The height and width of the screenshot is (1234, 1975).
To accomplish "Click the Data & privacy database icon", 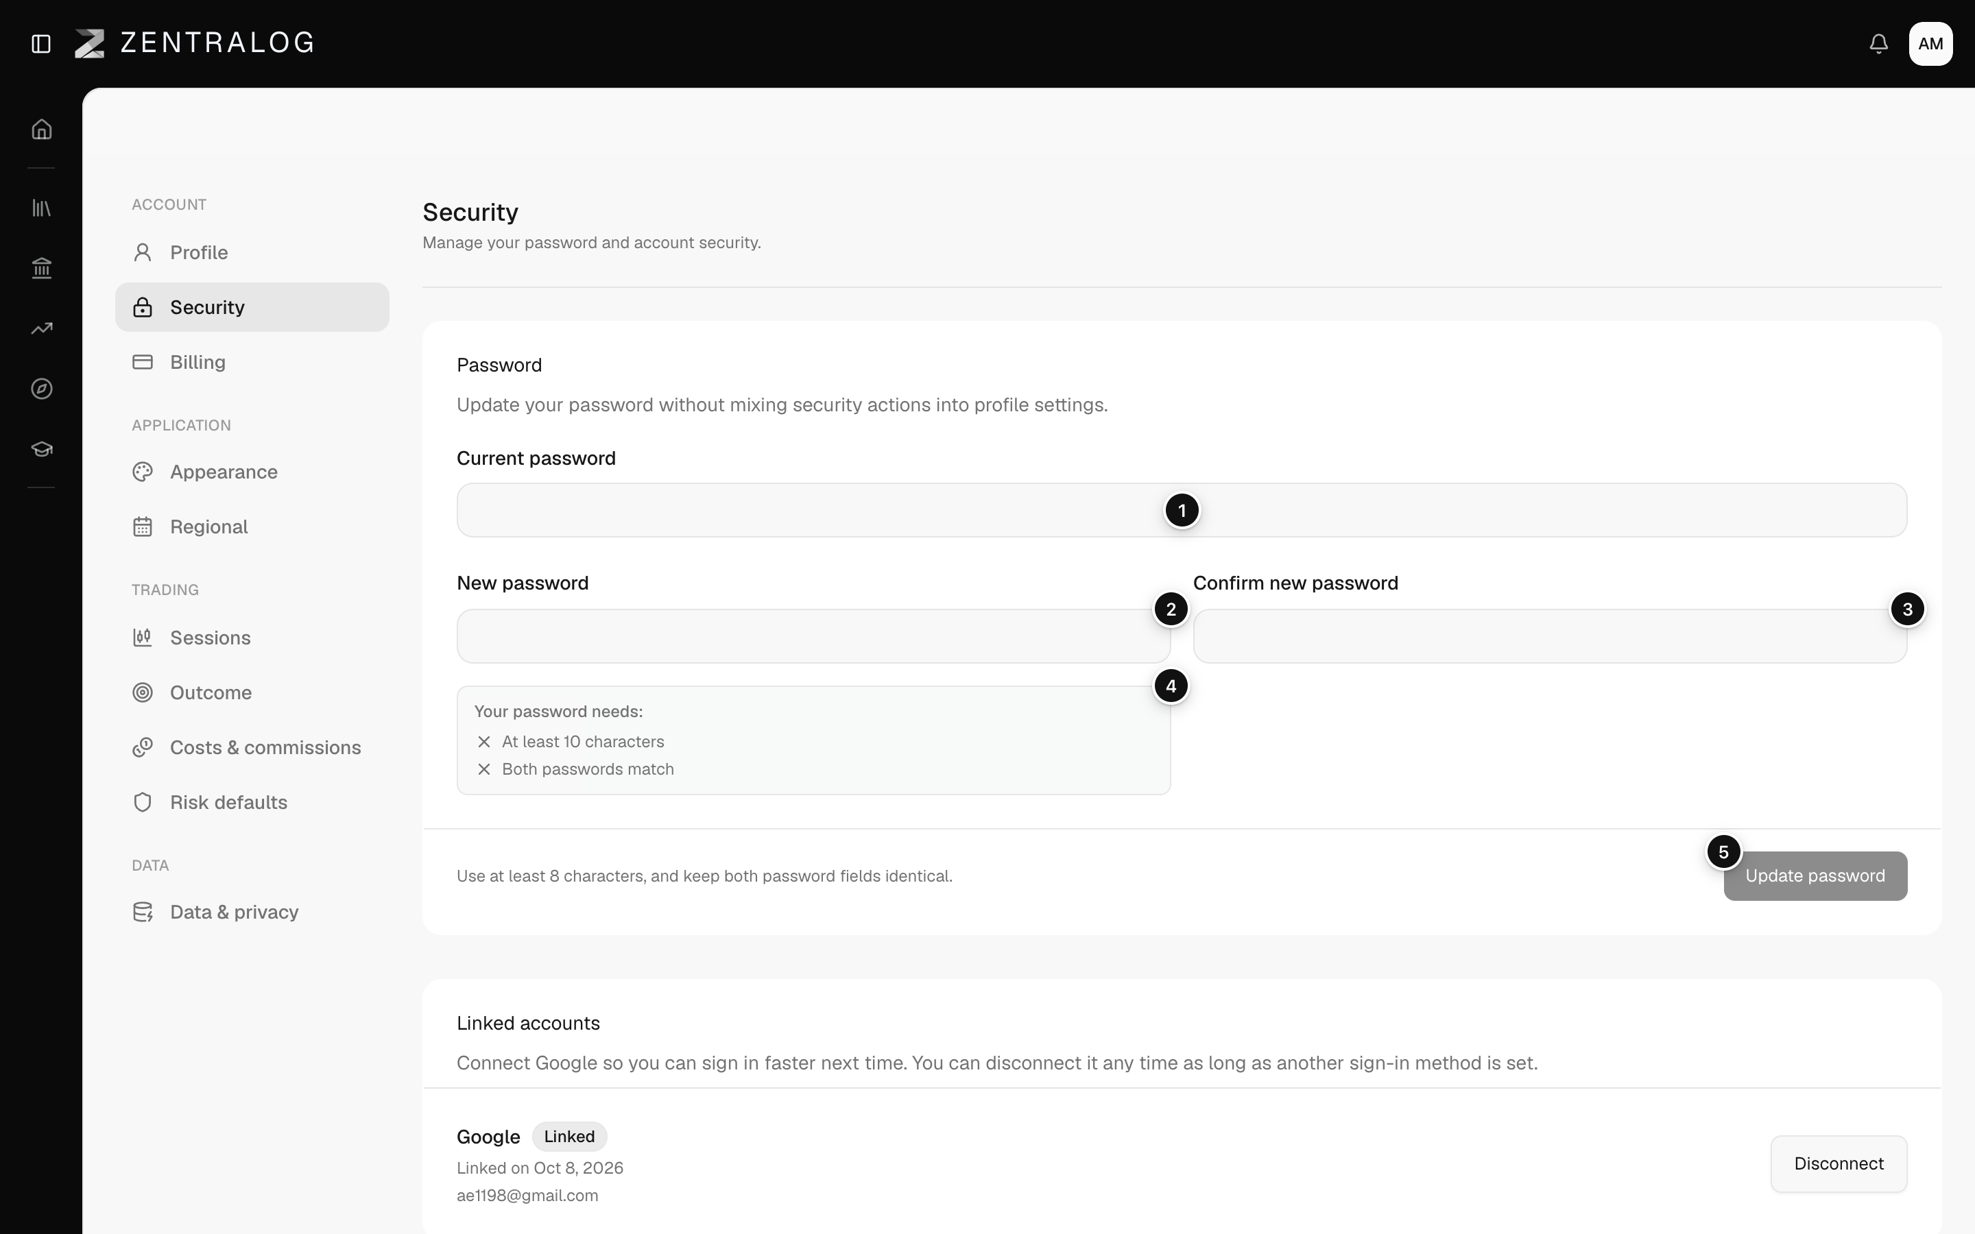I will tap(143, 912).
